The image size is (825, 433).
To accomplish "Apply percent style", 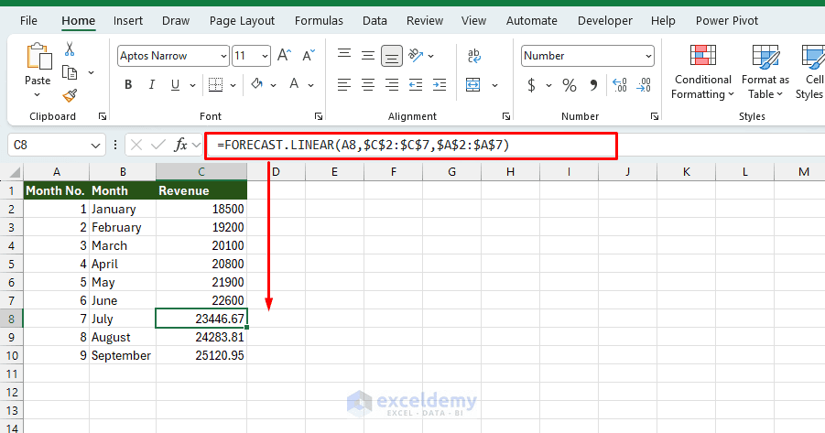I will [570, 85].
